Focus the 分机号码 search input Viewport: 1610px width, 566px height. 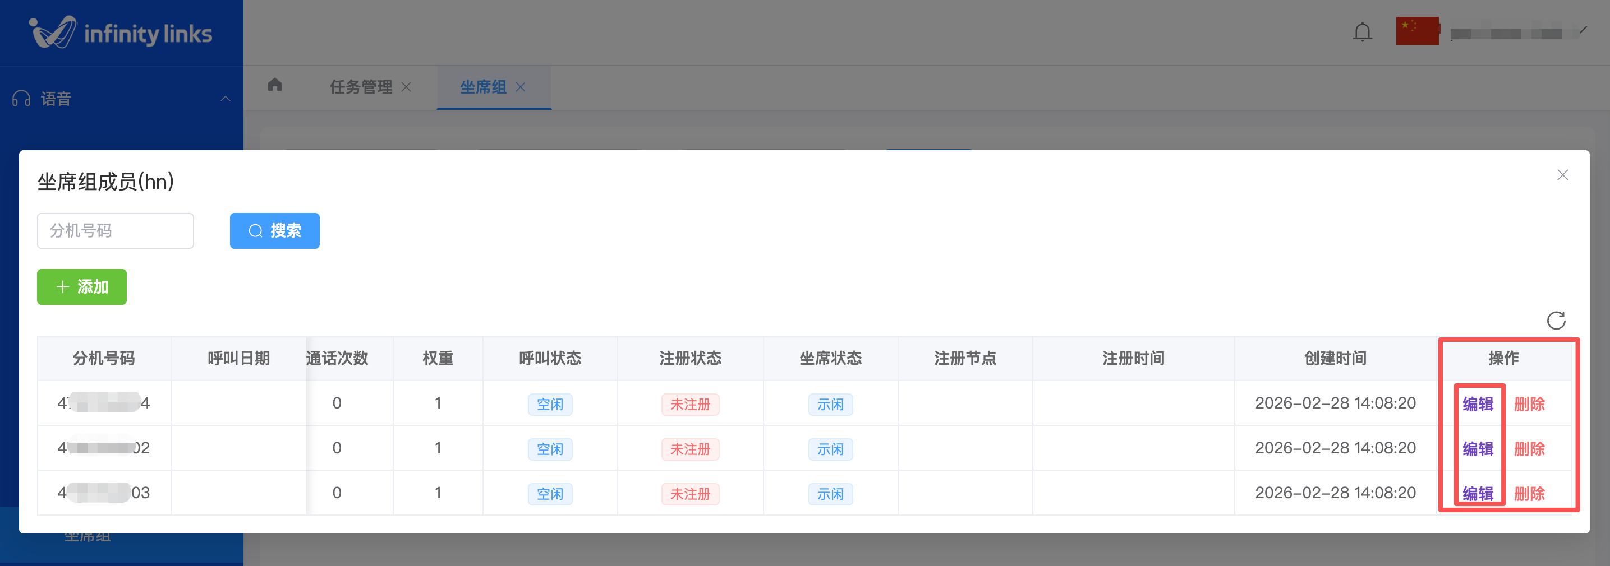(x=116, y=231)
